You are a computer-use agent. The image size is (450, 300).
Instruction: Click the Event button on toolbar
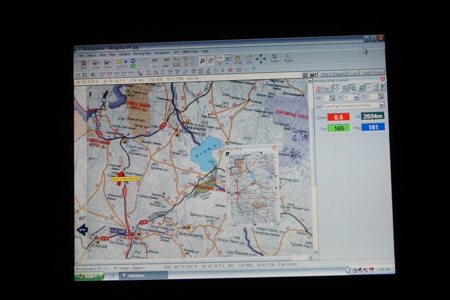[x=354, y=73]
